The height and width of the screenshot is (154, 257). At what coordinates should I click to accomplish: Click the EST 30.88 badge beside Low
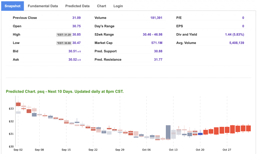coord(64,43)
